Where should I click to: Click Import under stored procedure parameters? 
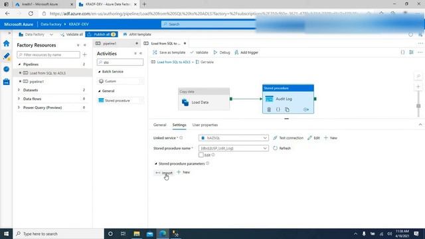[x=164, y=173]
